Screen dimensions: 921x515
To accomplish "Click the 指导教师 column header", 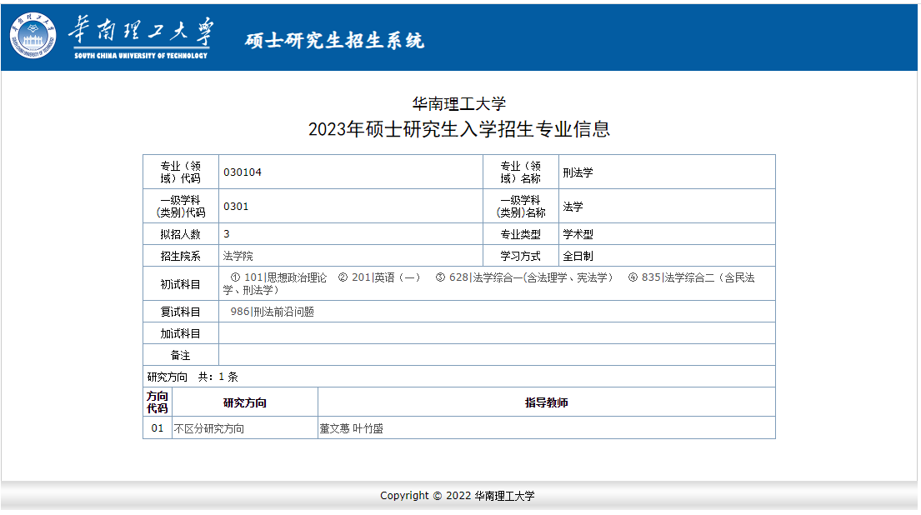I will tap(546, 402).
